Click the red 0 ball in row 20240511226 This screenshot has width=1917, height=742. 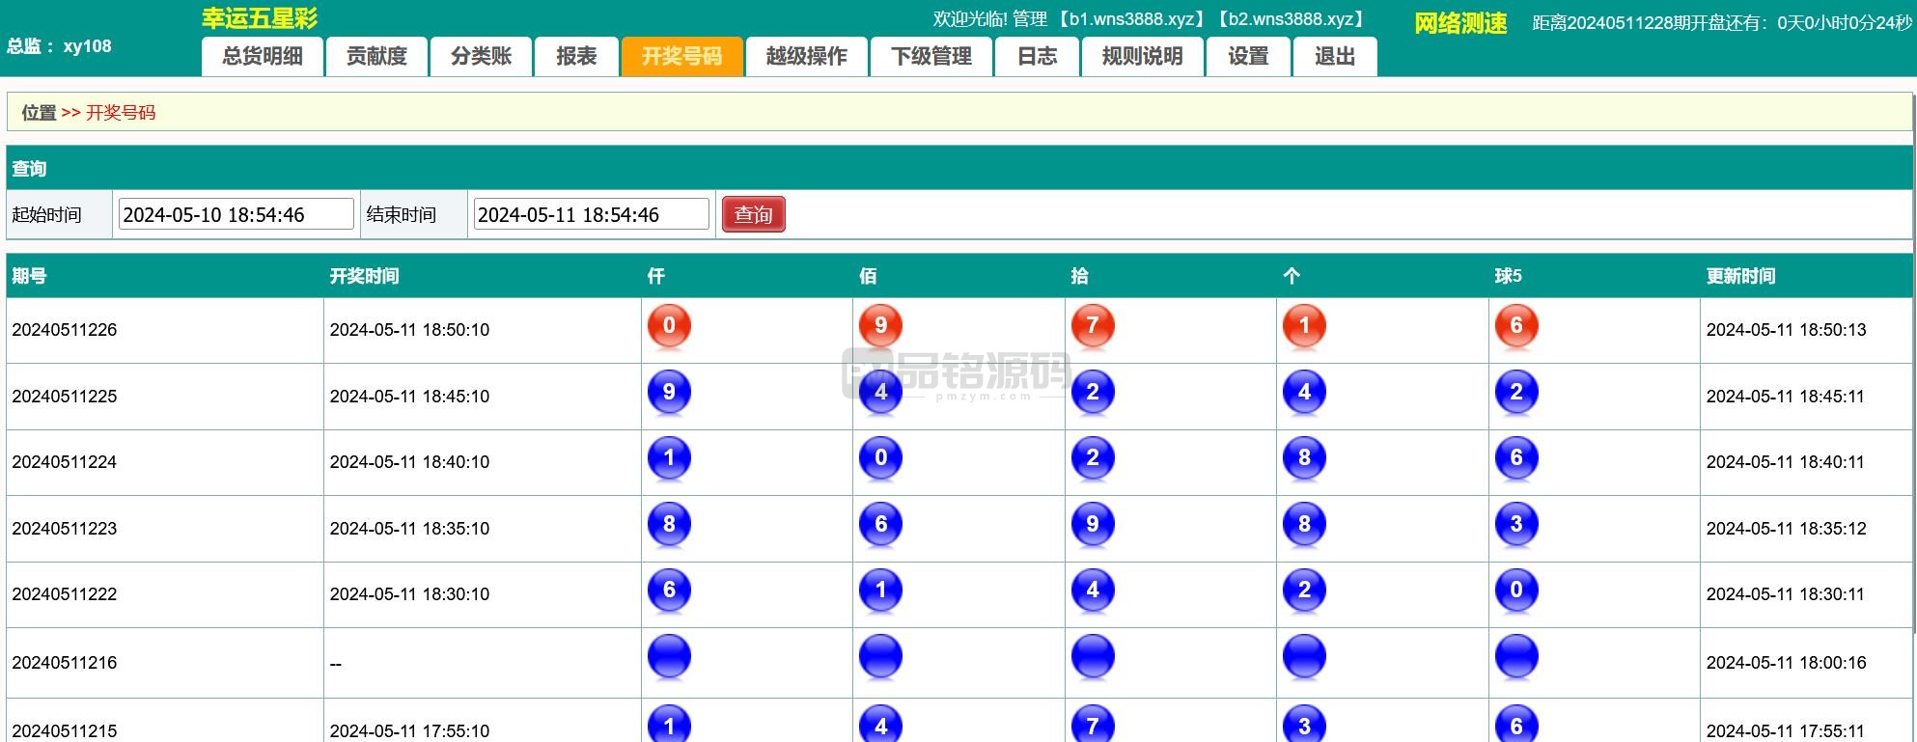(x=669, y=326)
